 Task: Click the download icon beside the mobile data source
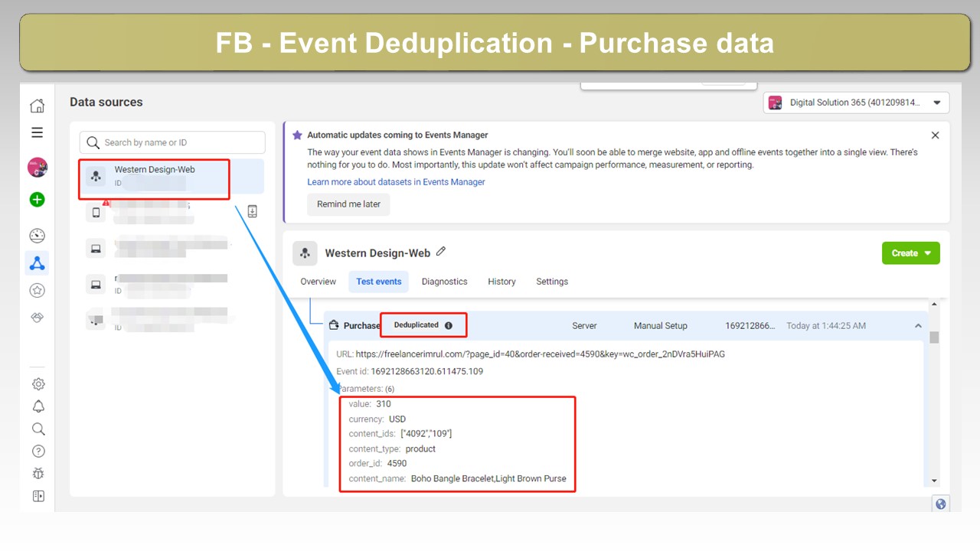[253, 211]
